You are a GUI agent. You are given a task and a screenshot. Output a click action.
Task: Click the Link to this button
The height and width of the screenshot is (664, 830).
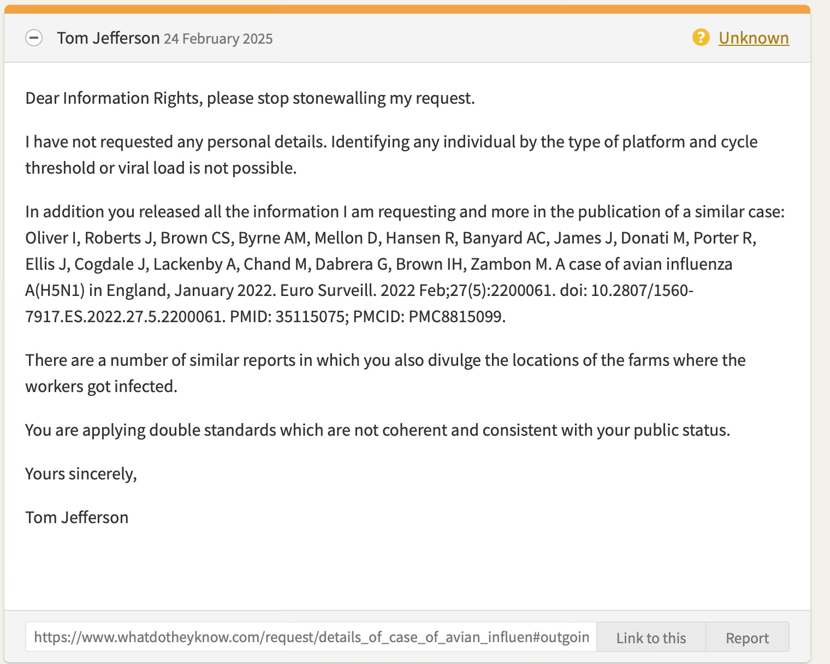pos(651,637)
